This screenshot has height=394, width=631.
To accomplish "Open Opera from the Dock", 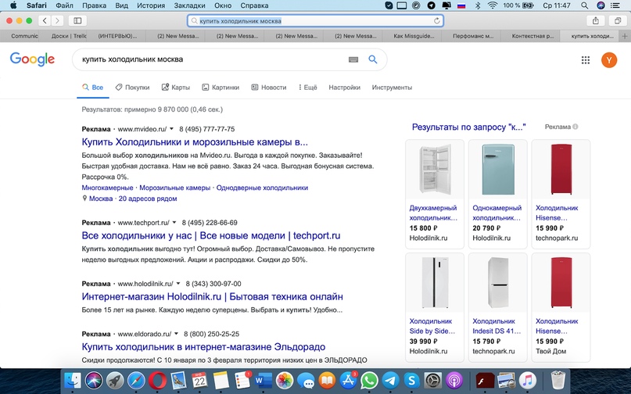I will [x=157, y=380].
